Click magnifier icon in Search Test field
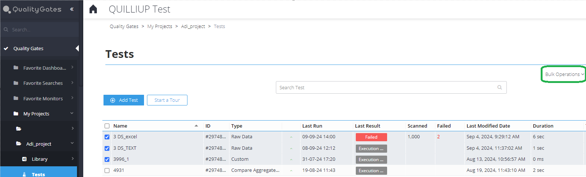Screen dimensions: 586x177 point(500,87)
